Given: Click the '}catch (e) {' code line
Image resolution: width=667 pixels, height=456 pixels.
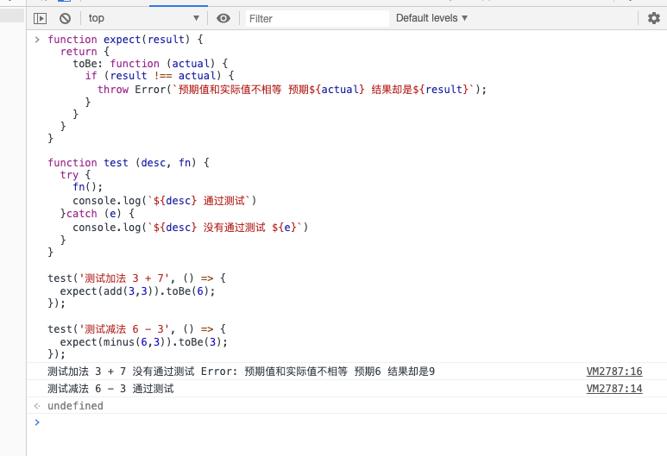Looking at the screenshot, I should 98,213.
